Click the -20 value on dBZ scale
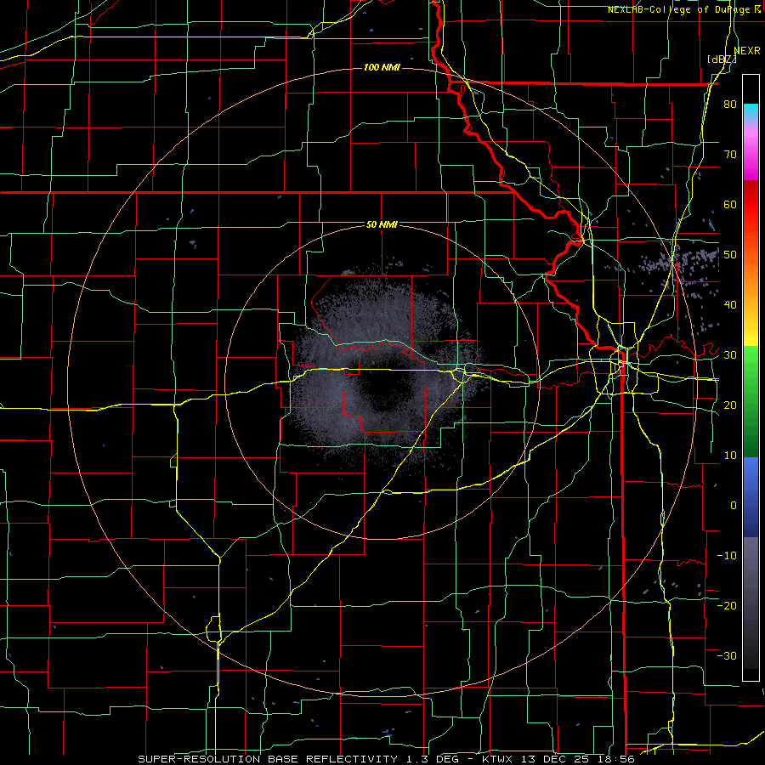This screenshot has width=765, height=765. pyautogui.click(x=727, y=606)
